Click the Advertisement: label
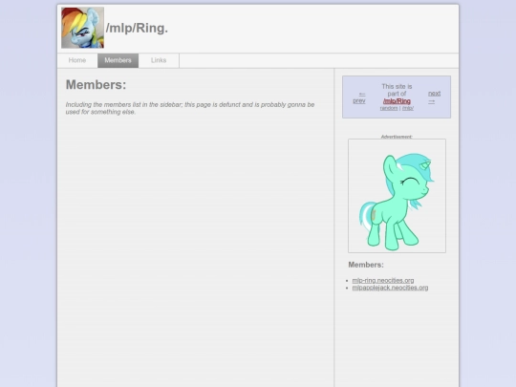Image resolution: width=516 pixels, height=387 pixels. coord(397,137)
